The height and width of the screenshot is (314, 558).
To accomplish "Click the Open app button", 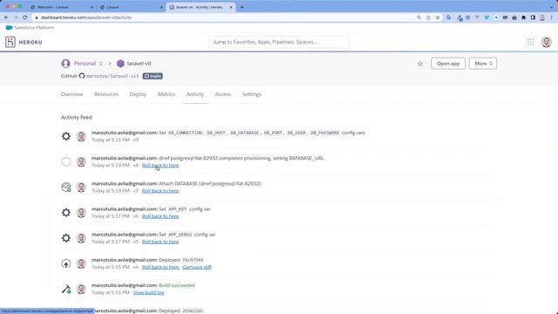I will click(x=448, y=64).
